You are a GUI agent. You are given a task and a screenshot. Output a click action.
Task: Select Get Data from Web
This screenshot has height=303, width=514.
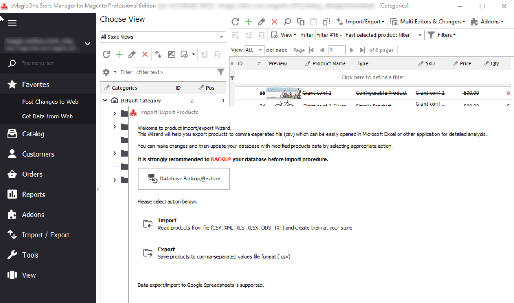tap(47, 116)
